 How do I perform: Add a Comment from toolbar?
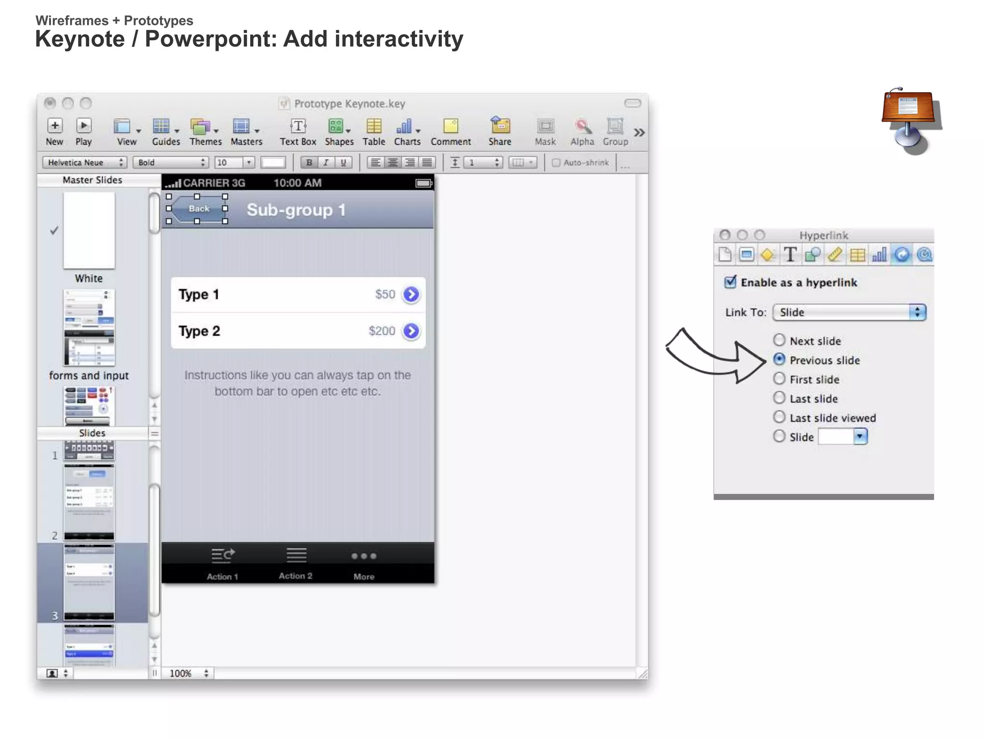pos(451,126)
